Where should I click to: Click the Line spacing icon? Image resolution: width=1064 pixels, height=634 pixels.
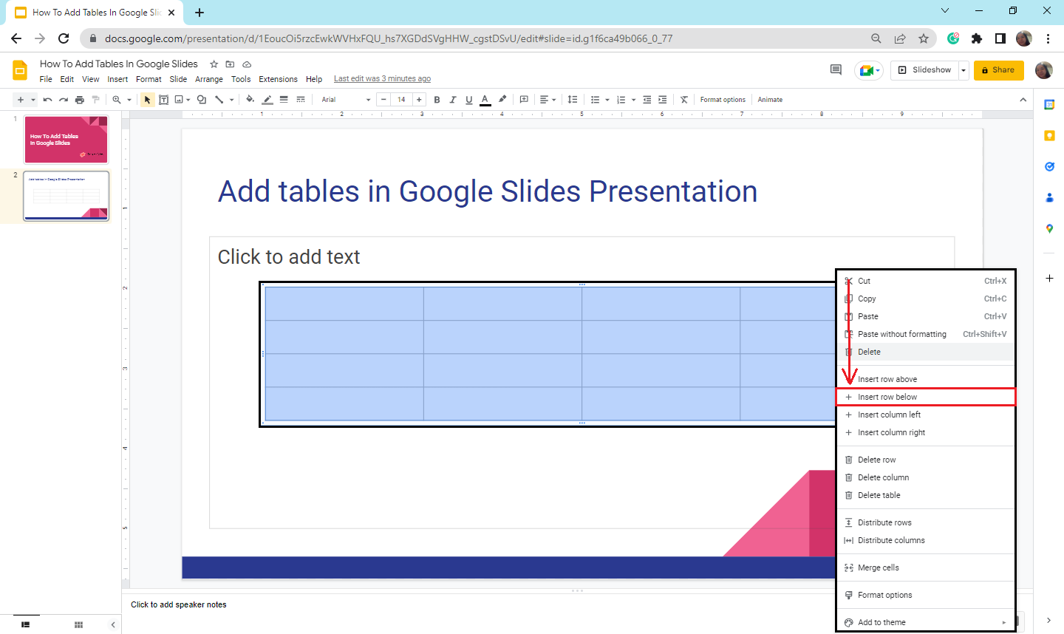click(573, 100)
